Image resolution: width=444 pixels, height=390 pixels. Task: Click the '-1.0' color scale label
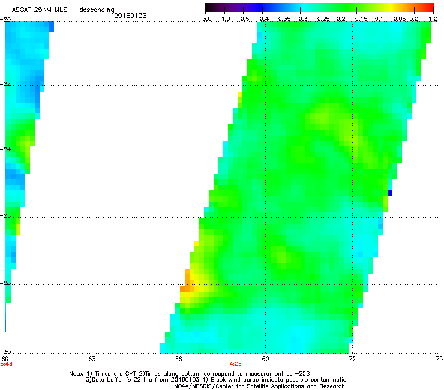tap(224, 19)
